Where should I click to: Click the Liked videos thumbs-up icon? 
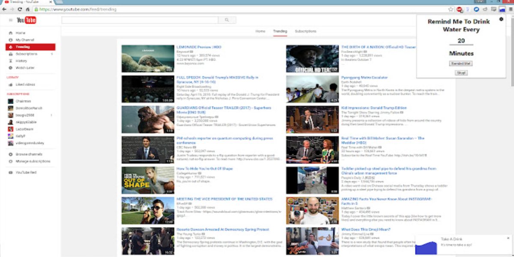click(10, 84)
